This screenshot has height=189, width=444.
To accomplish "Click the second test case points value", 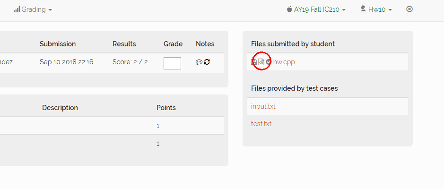I will 158,144.
